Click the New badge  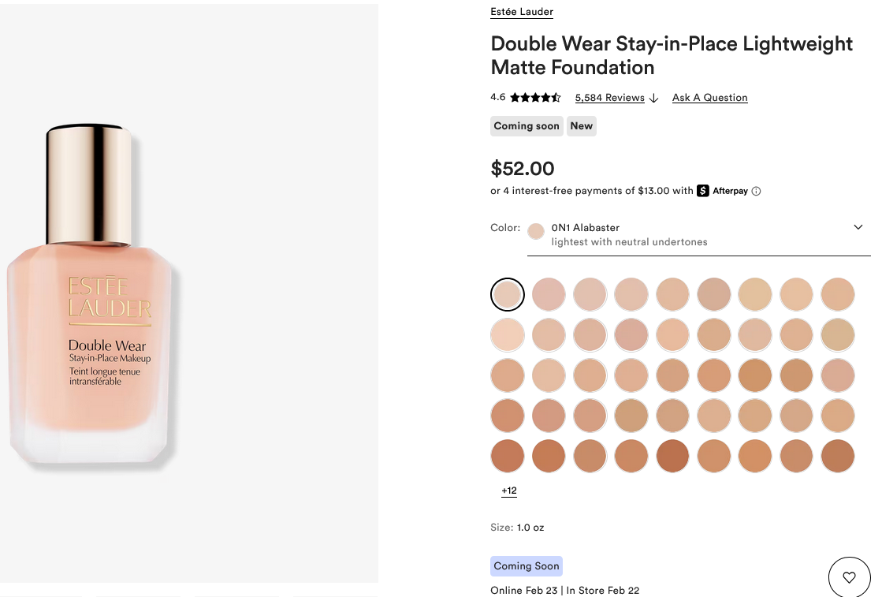582,126
